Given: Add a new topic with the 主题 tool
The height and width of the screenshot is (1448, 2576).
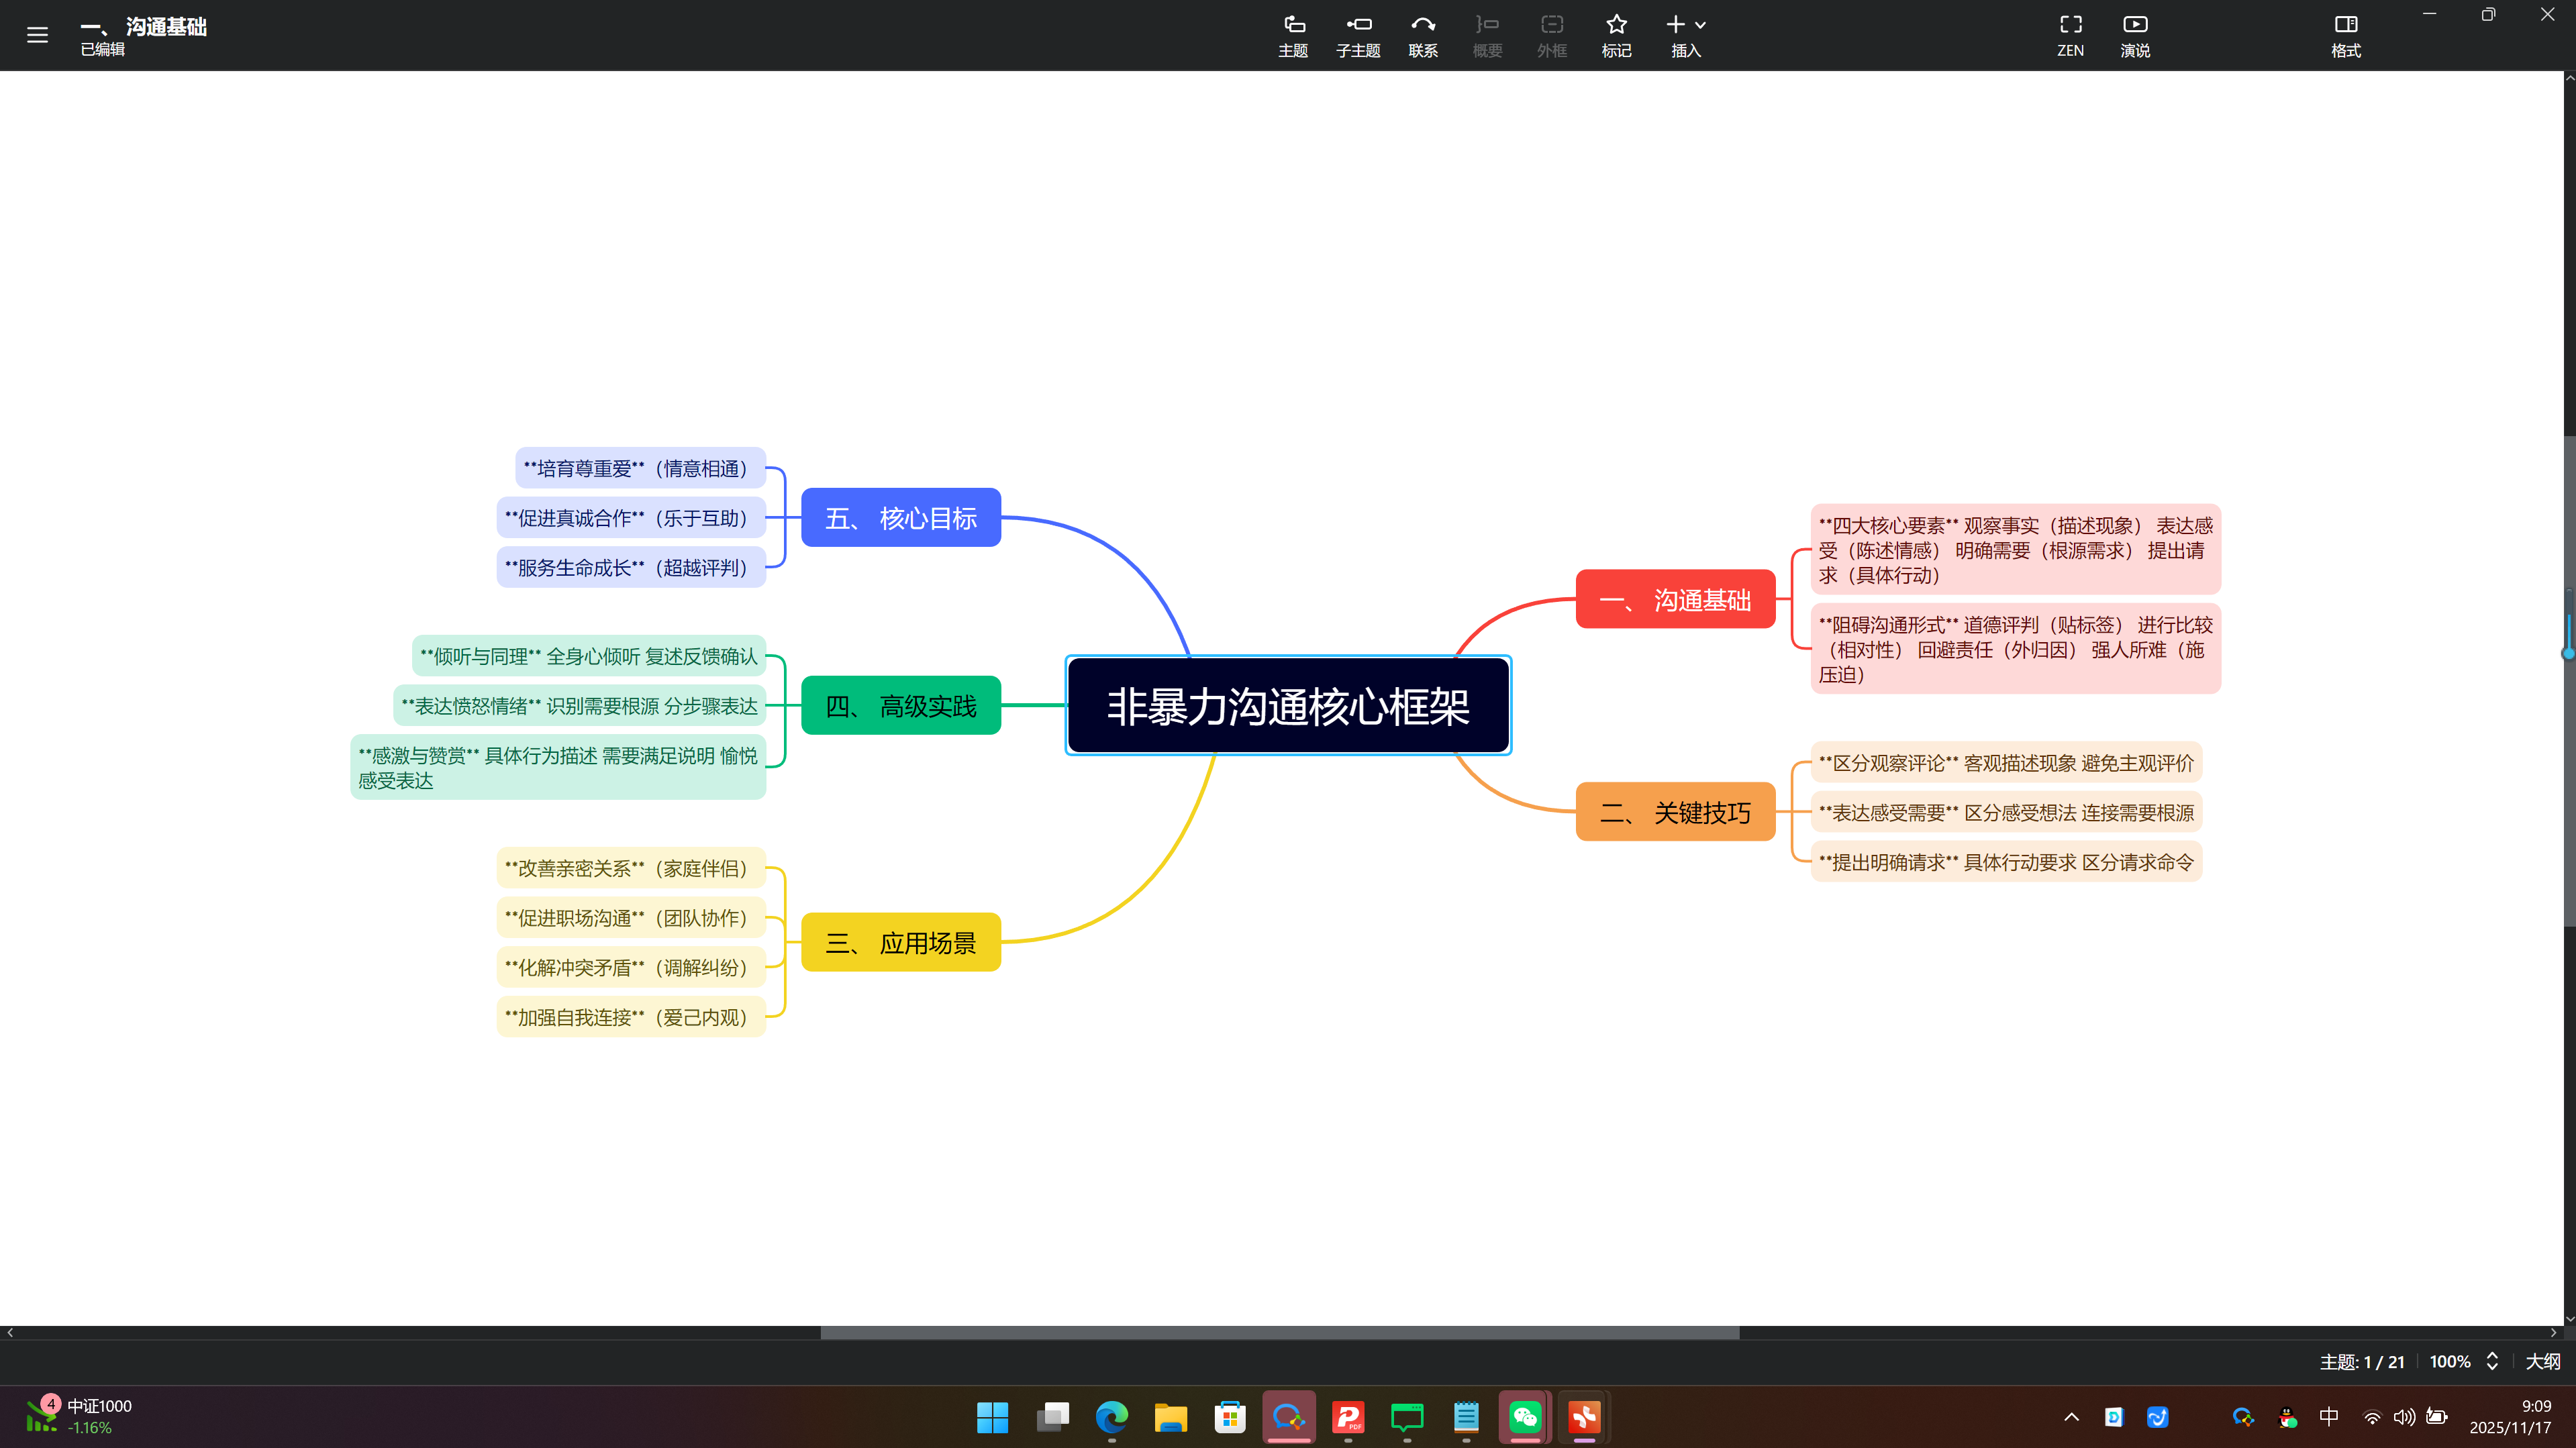Looking at the screenshot, I should tap(1292, 34).
